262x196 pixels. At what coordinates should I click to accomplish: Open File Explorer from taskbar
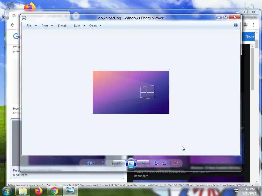pos(23,191)
